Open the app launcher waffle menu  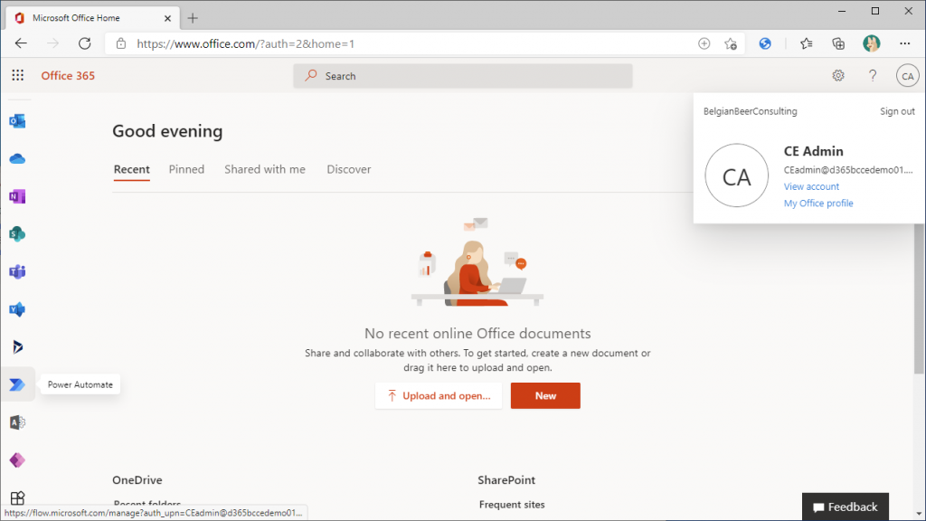point(18,75)
